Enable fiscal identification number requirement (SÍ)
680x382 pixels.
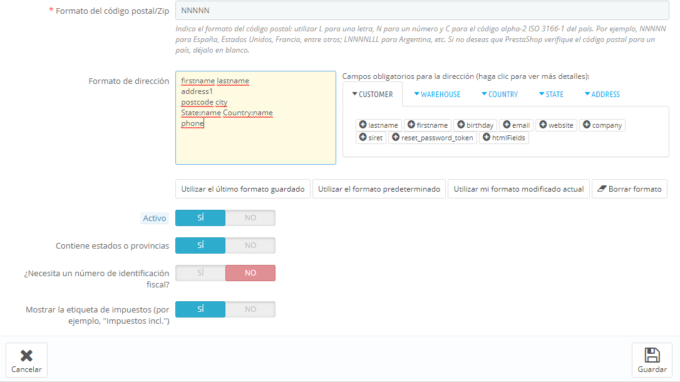tap(200, 273)
